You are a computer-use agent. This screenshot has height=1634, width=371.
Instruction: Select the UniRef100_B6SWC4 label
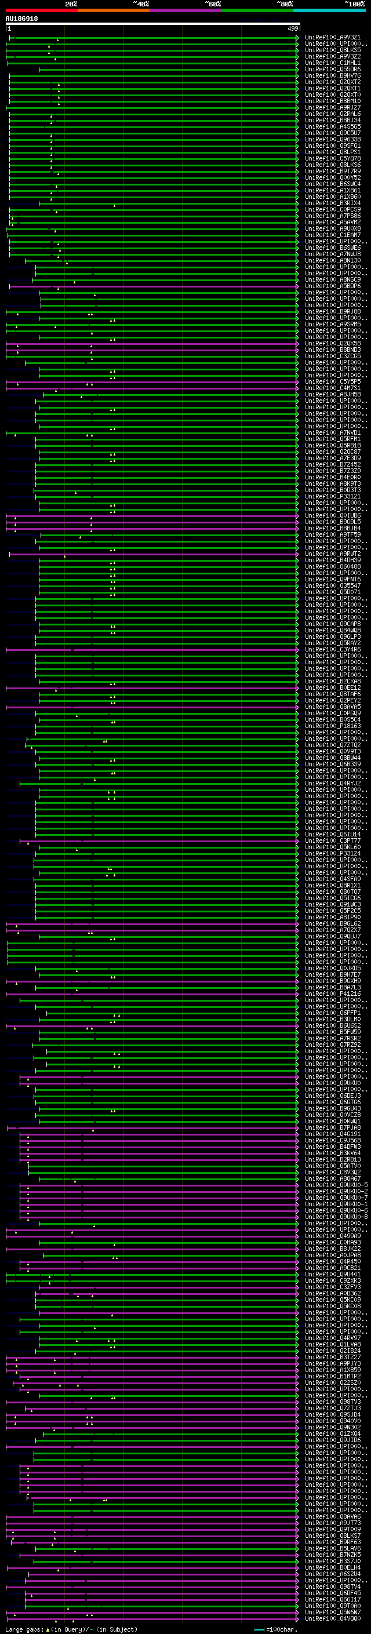(x=333, y=184)
